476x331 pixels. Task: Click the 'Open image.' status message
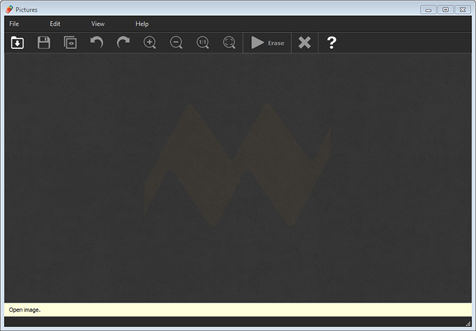click(x=24, y=310)
